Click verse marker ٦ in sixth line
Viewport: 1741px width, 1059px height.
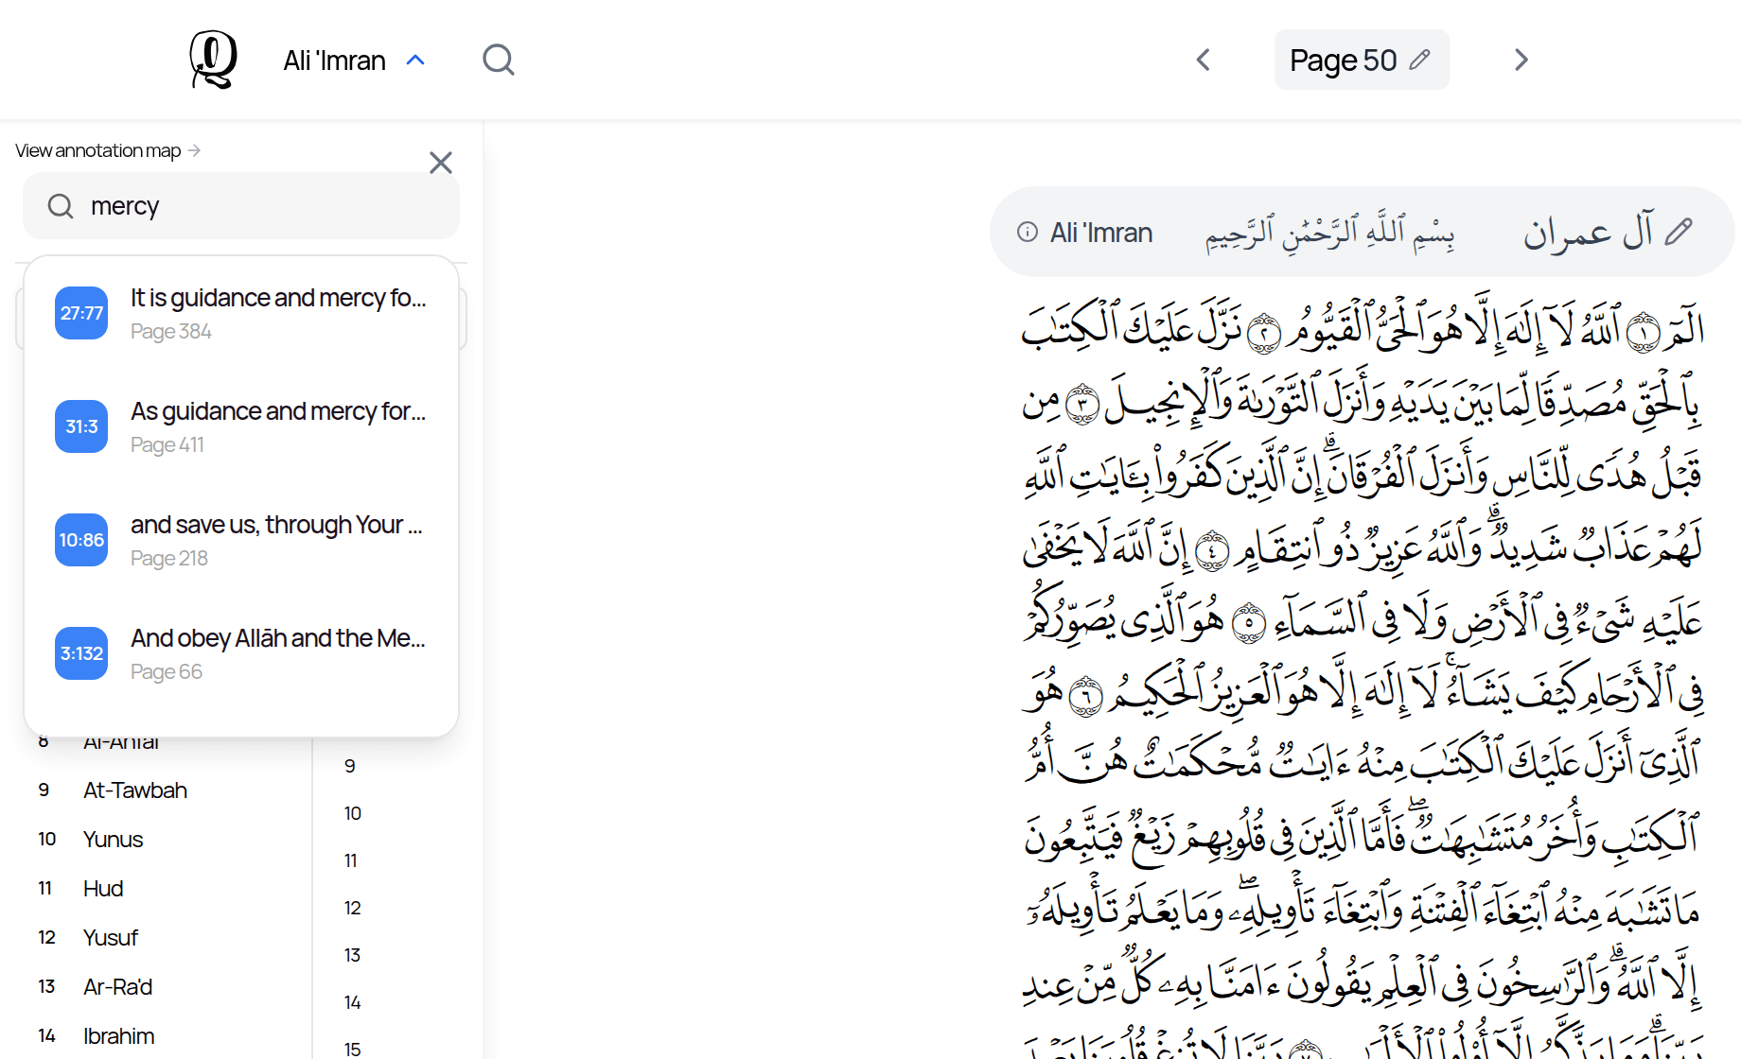coord(1086,697)
